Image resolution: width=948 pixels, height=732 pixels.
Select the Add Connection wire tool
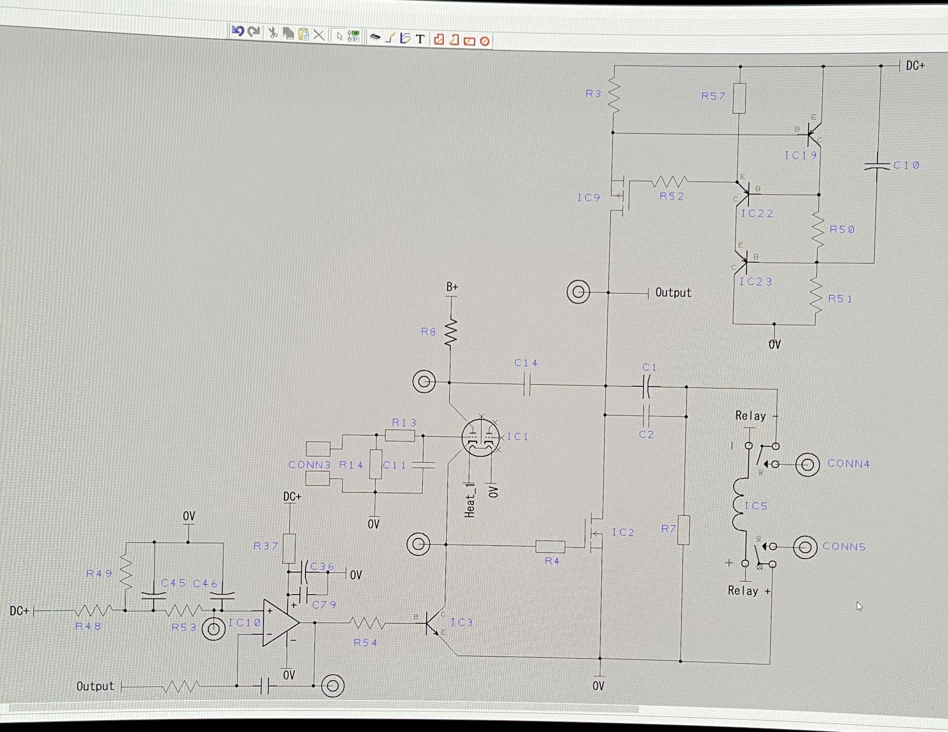coord(390,38)
